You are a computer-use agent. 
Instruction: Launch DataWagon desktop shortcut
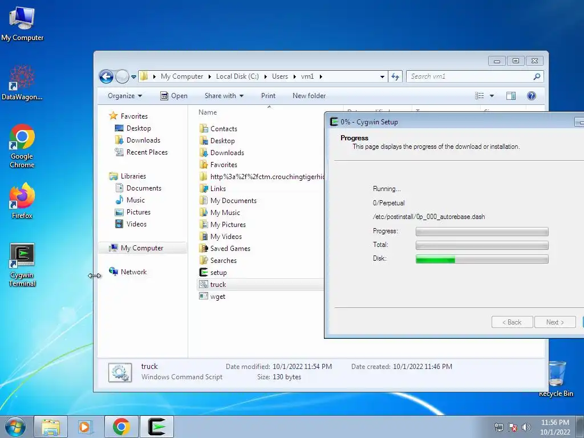[22, 83]
